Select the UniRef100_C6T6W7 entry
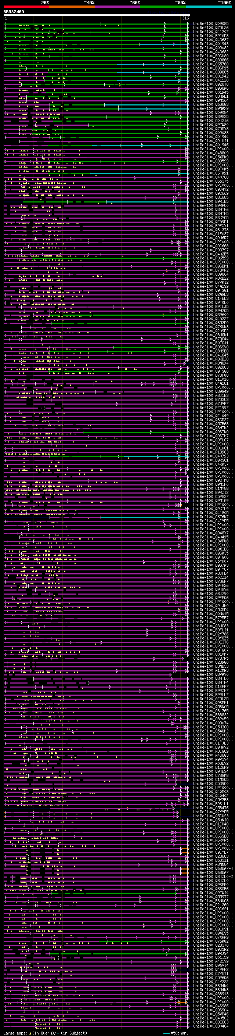This screenshot has height=1036, width=235. [210, 517]
